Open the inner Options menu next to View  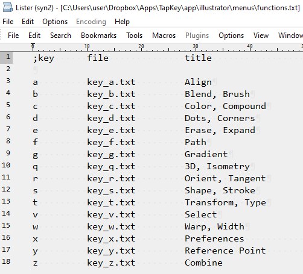click(231, 36)
